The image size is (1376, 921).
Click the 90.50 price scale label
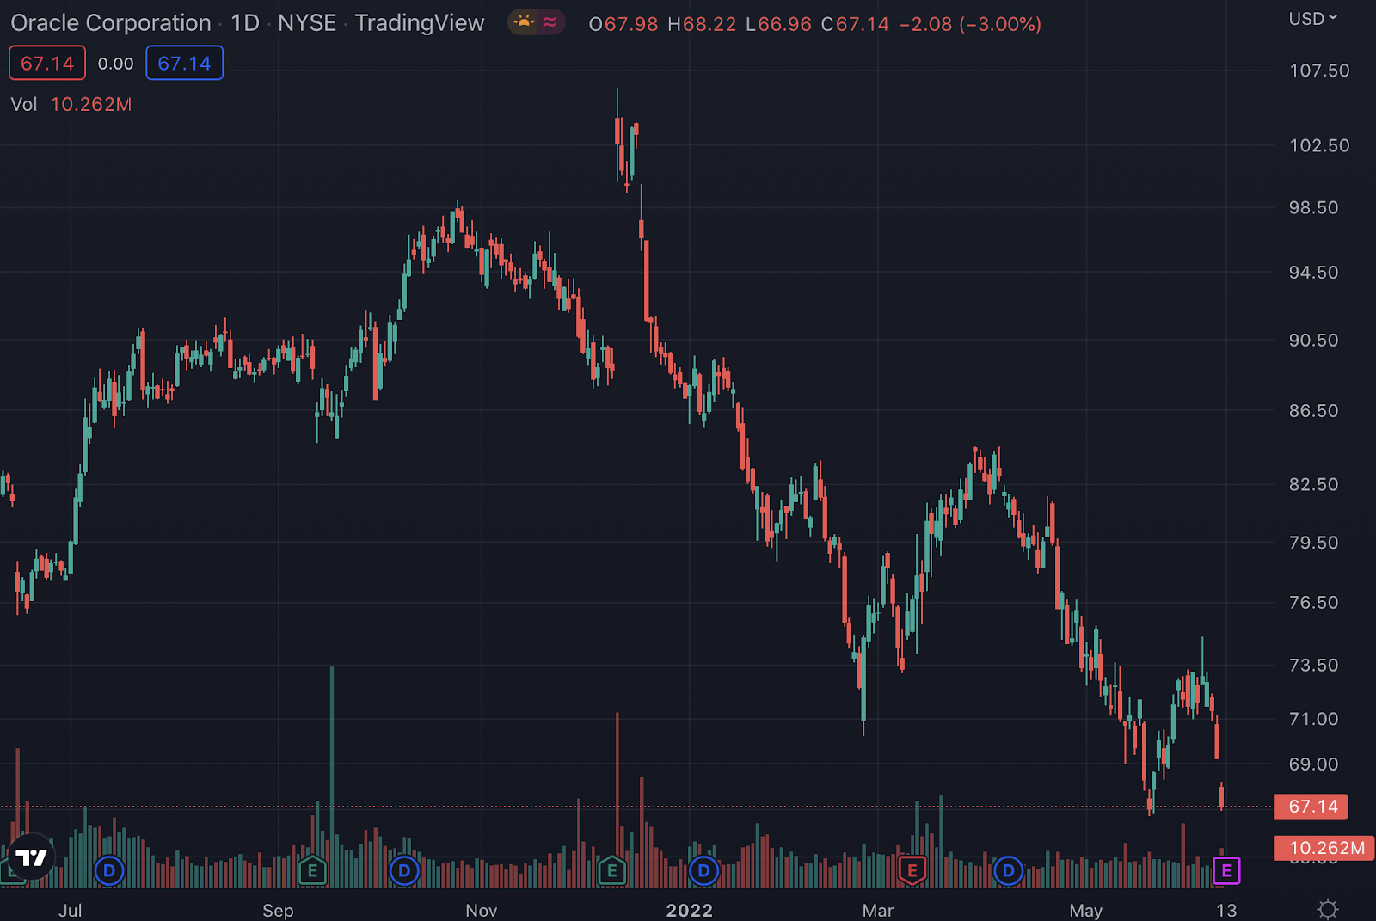[x=1314, y=340]
